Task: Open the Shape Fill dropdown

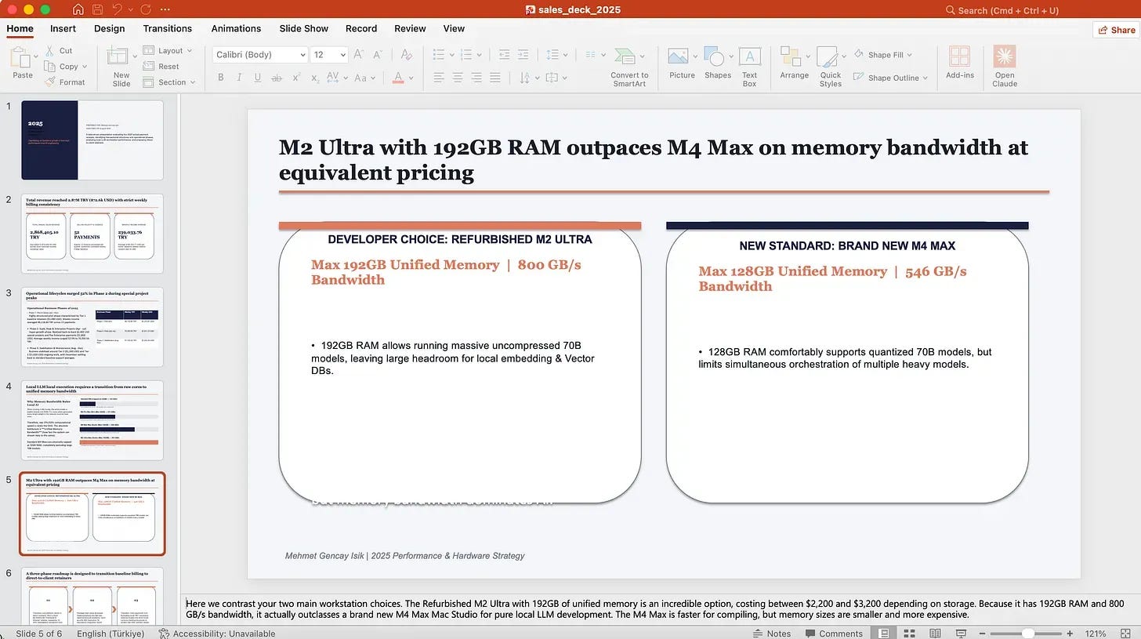Action: [x=883, y=55]
